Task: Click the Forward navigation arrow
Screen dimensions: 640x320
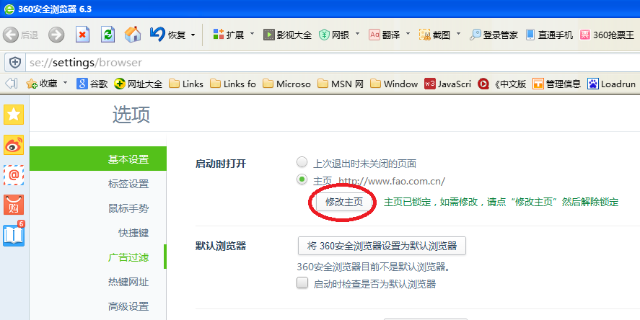Action: click(56, 35)
